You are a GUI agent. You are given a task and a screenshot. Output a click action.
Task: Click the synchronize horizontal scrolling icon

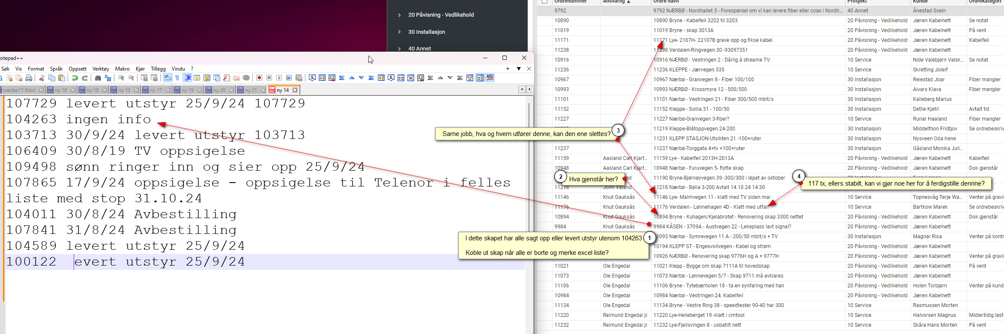pos(154,78)
